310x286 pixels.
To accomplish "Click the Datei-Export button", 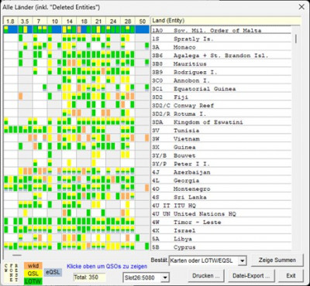I will (251, 276).
